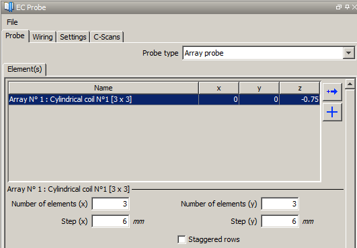The width and height of the screenshot is (357, 248).
Task: Click the scroll up arrow of the scrollbar
Action: click(350, 84)
